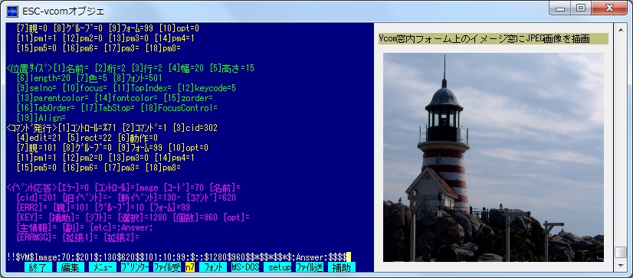Close the ESC-vcom window
The width and height of the screenshot is (633, 278).
click(x=608, y=9)
